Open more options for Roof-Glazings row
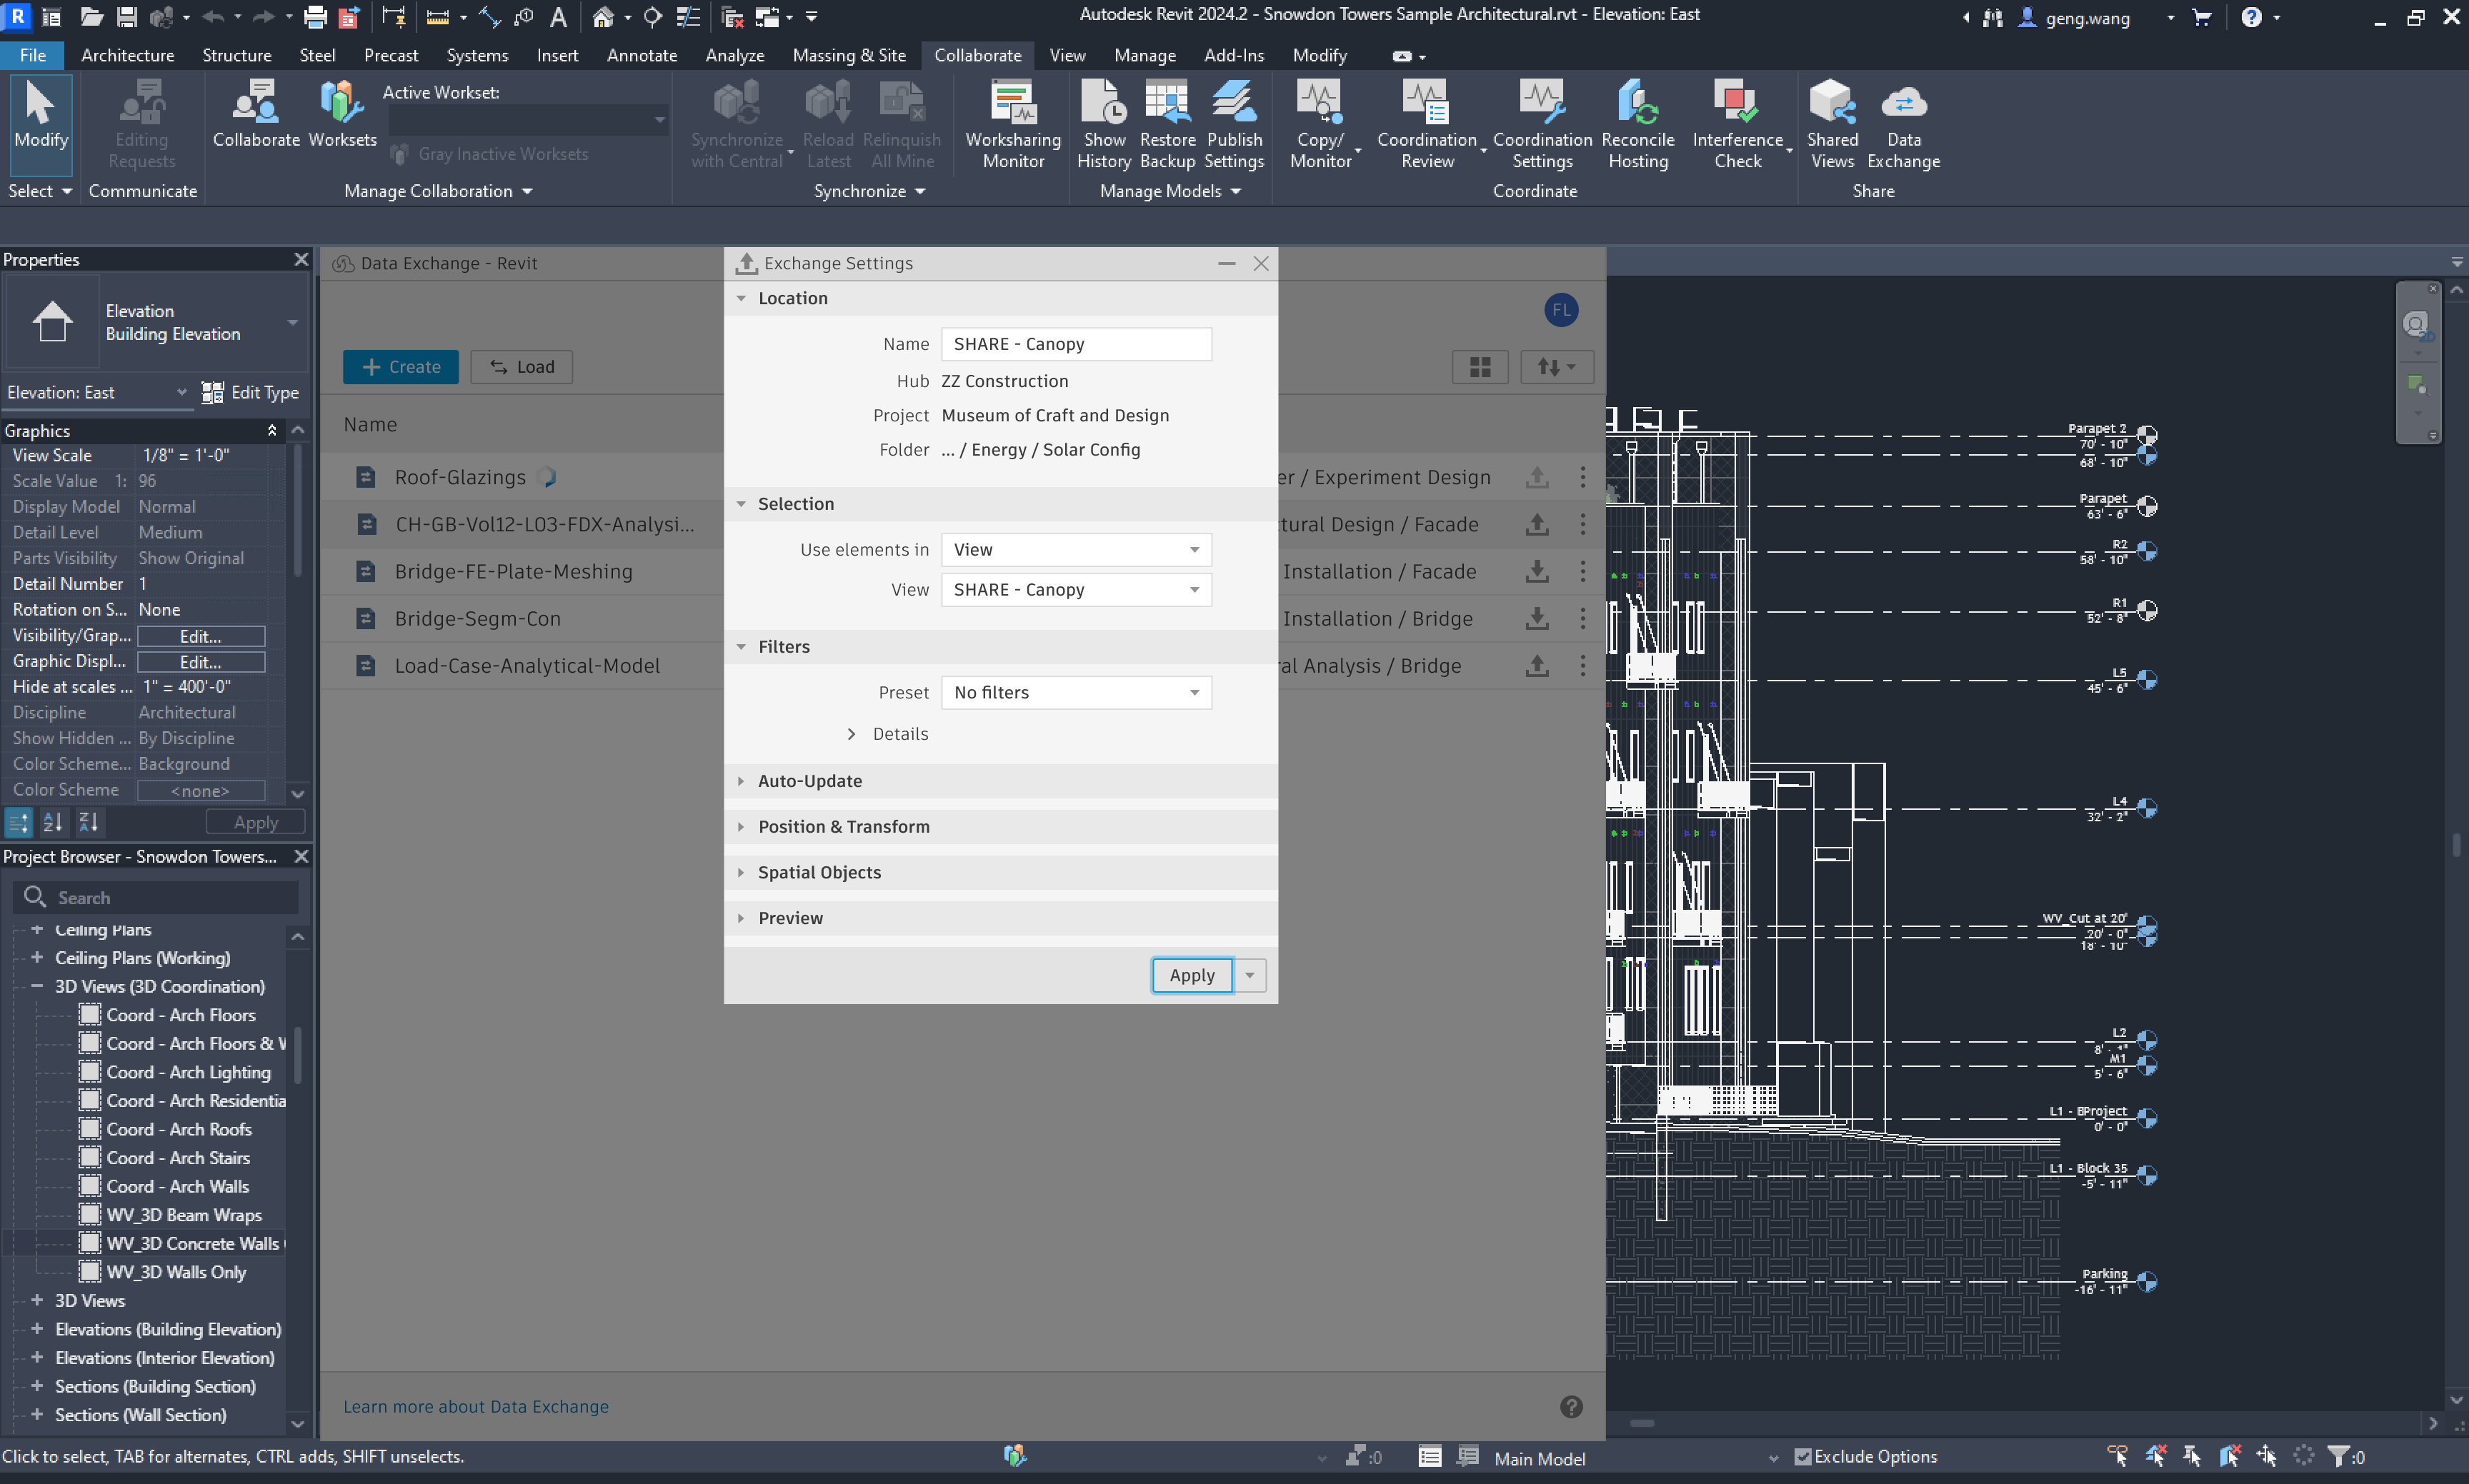2469x1484 pixels. coord(1582,477)
